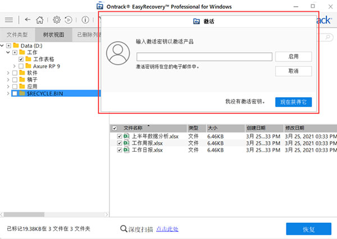The height and width of the screenshot is (239, 337).
Task: Open the hamburger menu icon
Action: [x=9, y=20]
